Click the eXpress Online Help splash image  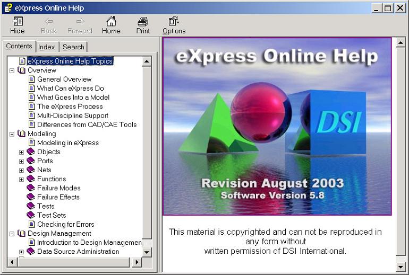(277, 127)
